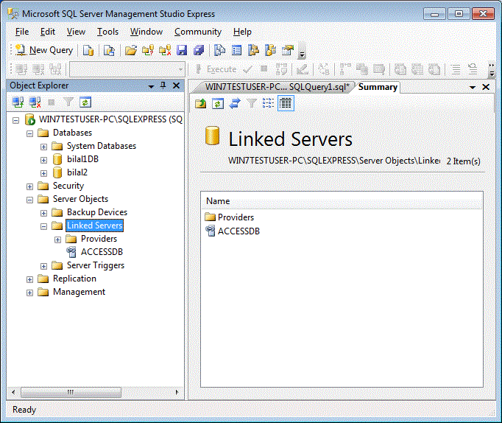Expand the Backup Devices folder
The width and height of the screenshot is (502, 423).
click(44, 214)
